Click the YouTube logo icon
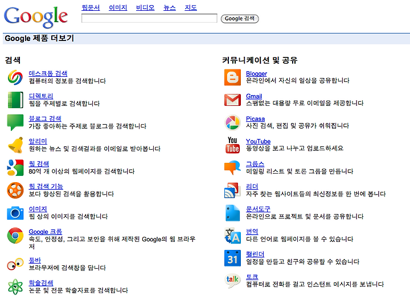This screenshot has height=296, width=410. tap(232, 145)
